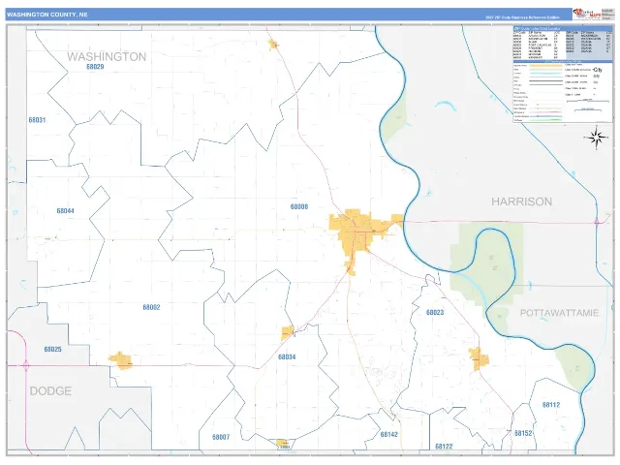Select ZIP code label 68031
The width and height of the screenshot is (620, 465).
tap(37, 120)
